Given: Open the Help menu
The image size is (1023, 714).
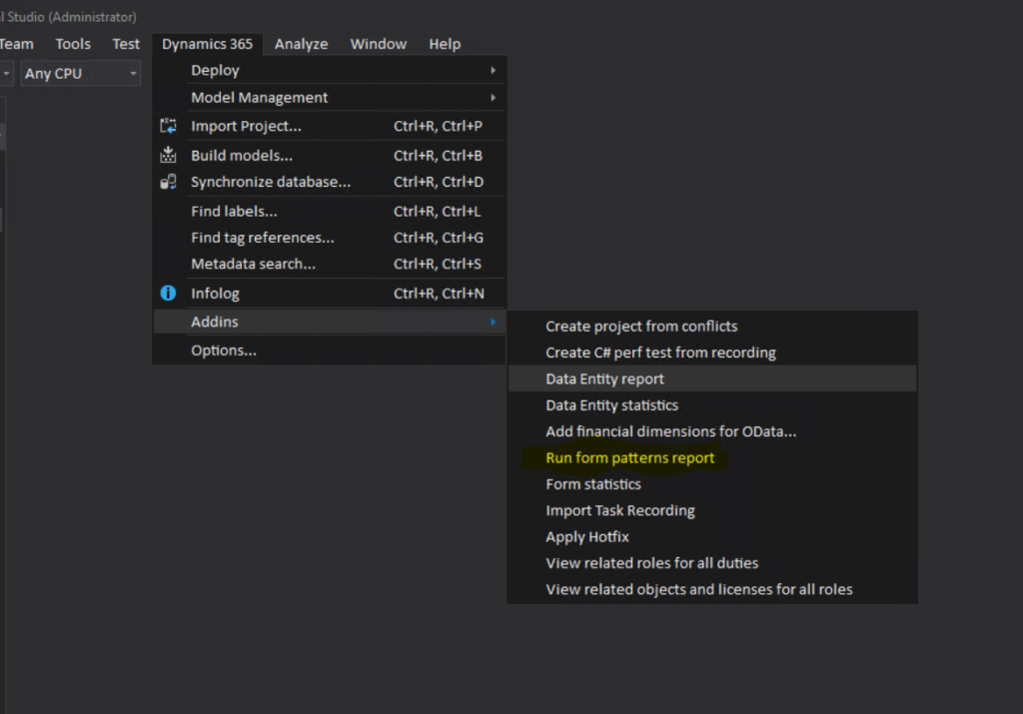Looking at the screenshot, I should 445,44.
